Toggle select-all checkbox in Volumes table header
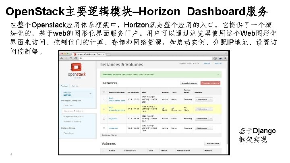Viewport: 290px width, 163px height. [x=104, y=151]
